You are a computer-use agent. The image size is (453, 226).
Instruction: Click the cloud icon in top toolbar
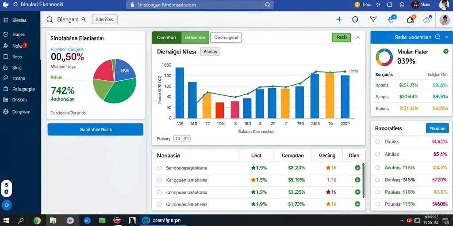tap(427, 19)
